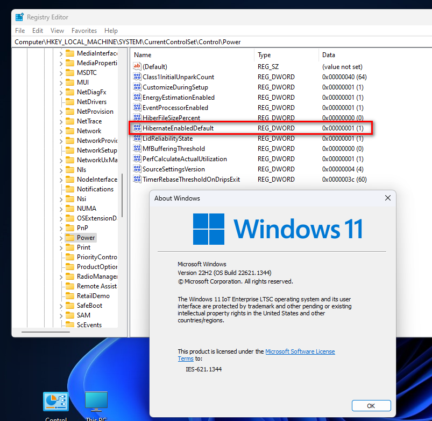
Task: Click the Notifications key folder icon
Action: [70, 189]
